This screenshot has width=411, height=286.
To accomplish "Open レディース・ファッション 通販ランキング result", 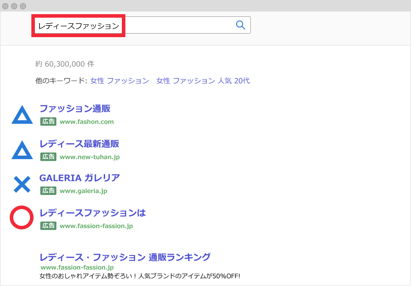I will pyautogui.click(x=125, y=257).
